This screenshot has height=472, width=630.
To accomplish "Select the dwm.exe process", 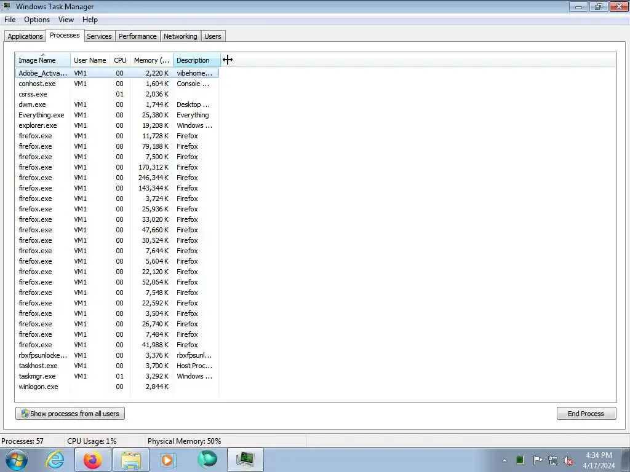I will 118,104.
